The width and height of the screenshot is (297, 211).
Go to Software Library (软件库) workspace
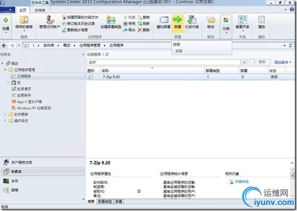(43, 172)
